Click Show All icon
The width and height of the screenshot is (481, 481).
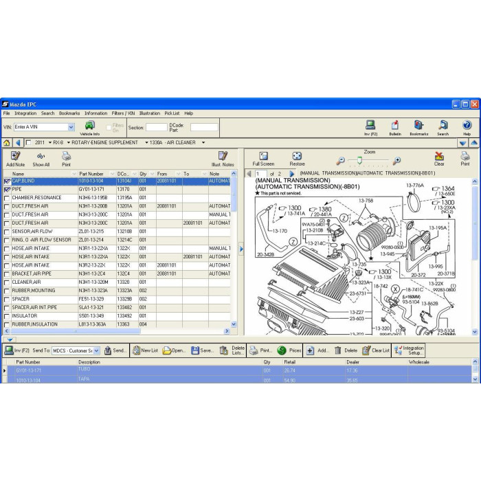(x=41, y=159)
